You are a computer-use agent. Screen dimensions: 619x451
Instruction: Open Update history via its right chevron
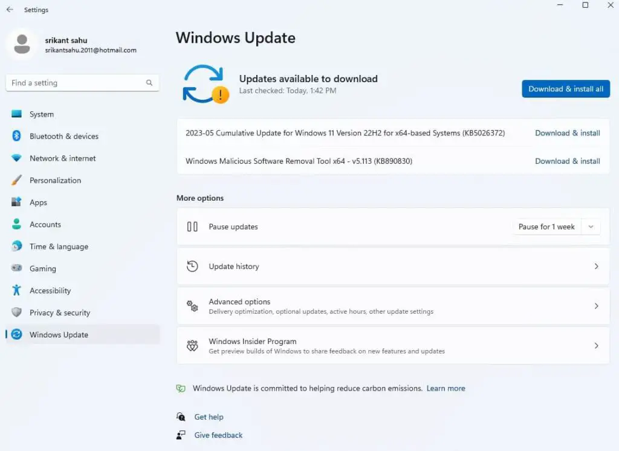(596, 266)
